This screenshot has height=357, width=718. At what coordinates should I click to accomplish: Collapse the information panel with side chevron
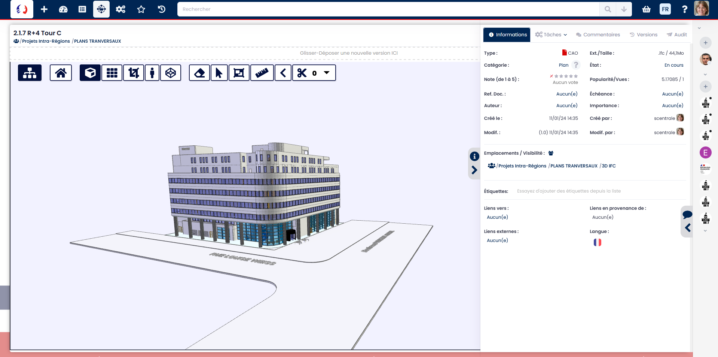click(474, 170)
